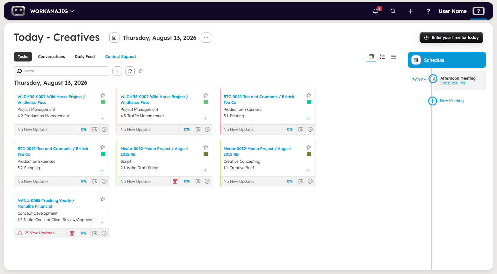Add a new task with the plus button
Viewport: 497px width, 274px height.
click(117, 71)
